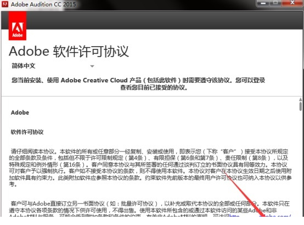Open the 简体中文 language dropdown
The height and width of the screenshot is (225, 304).
click(x=53, y=66)
